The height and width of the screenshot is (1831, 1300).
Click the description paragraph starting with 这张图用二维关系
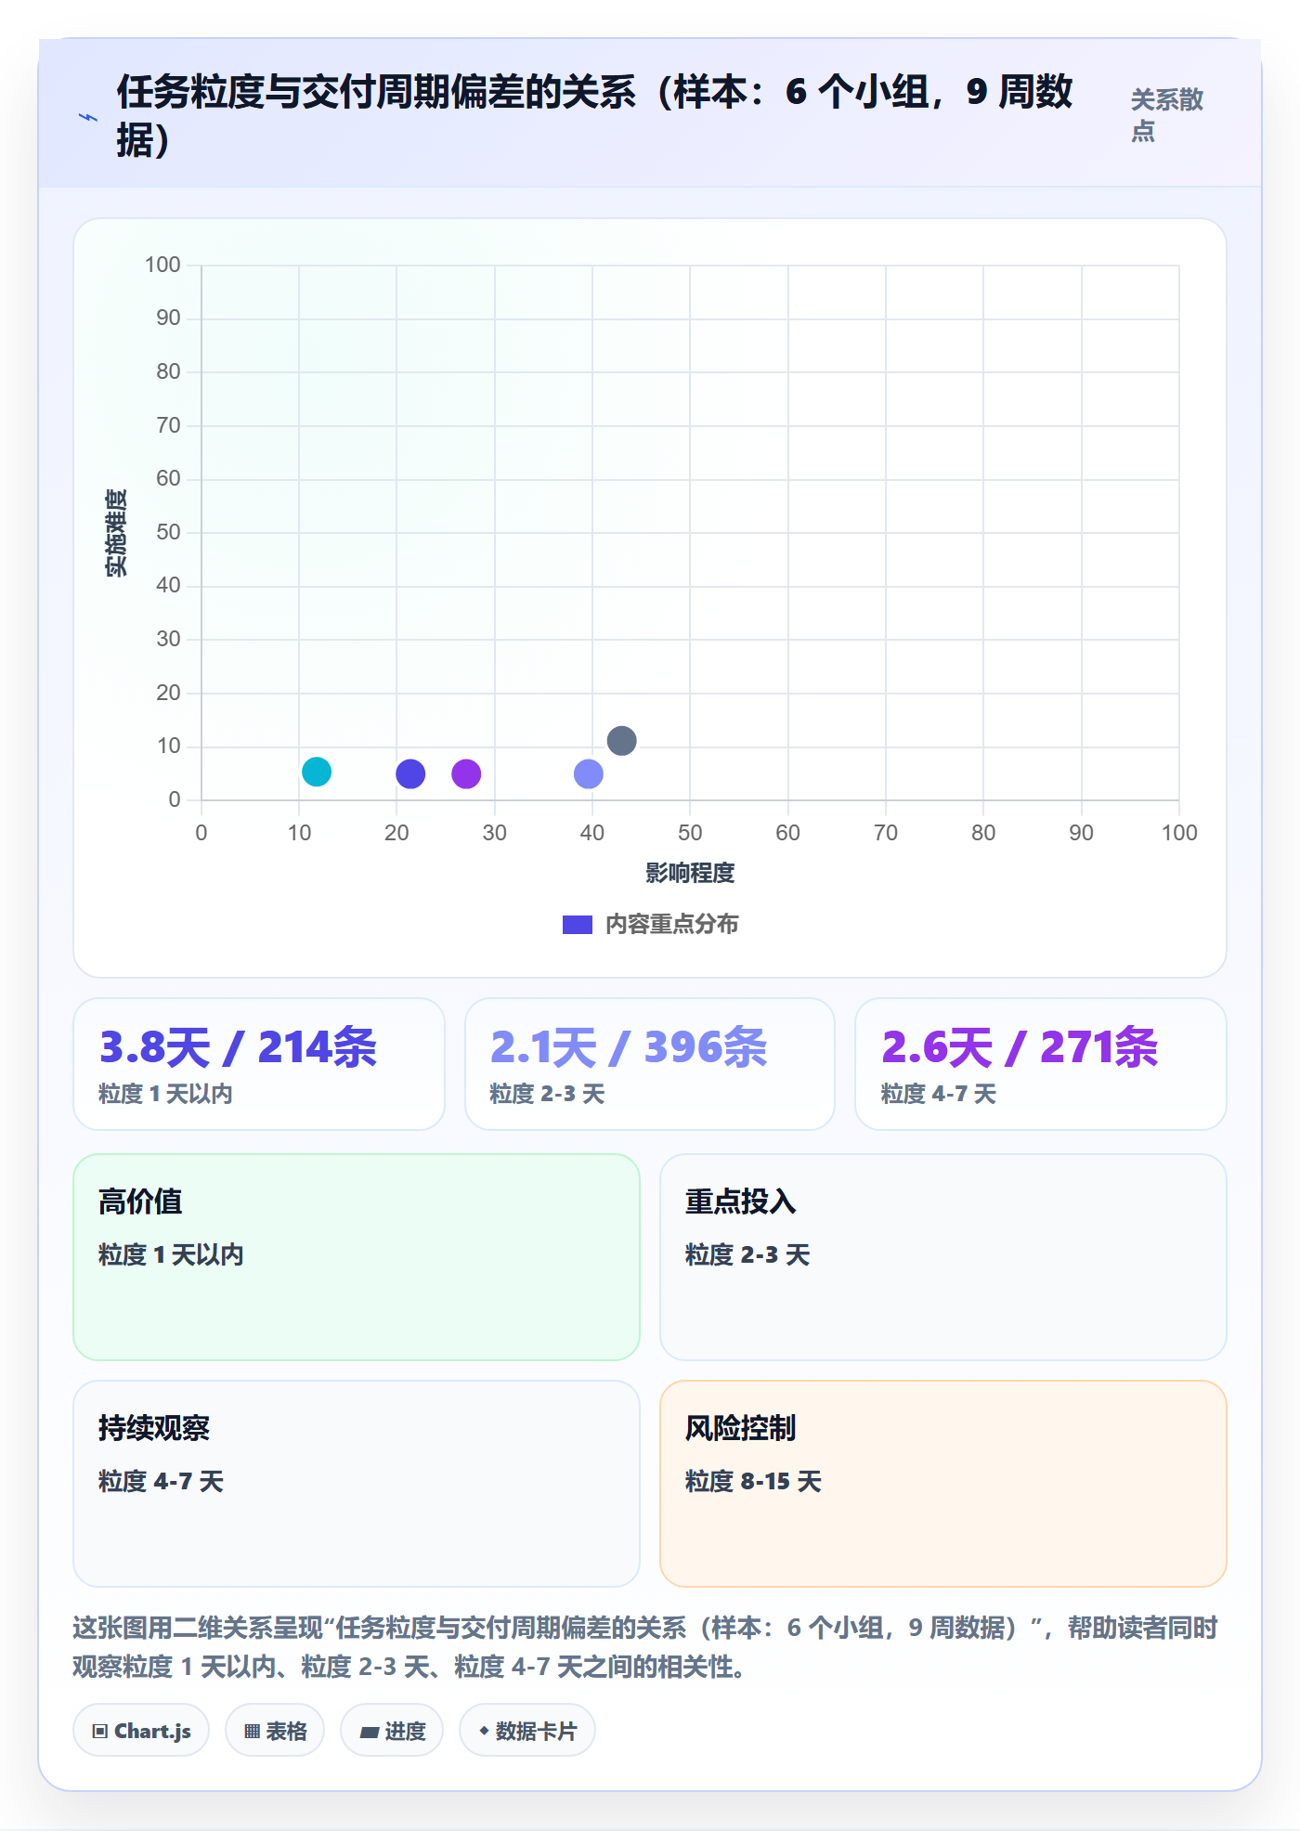pos(645,1647)
